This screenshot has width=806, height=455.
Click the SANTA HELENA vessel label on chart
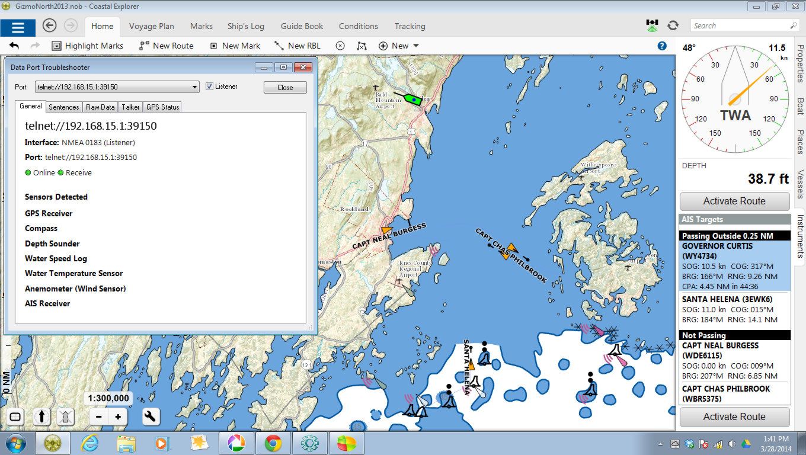point(466,367)
